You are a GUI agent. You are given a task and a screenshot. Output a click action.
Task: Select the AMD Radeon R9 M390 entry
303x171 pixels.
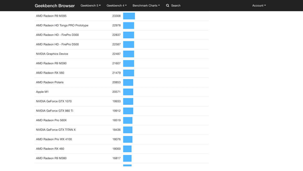coord(51,63)
